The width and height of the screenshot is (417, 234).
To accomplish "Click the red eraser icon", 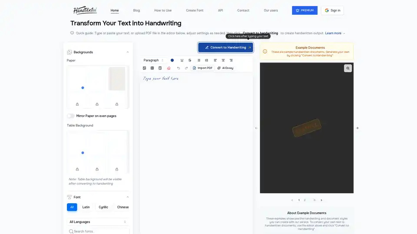I will pos(169,68).
